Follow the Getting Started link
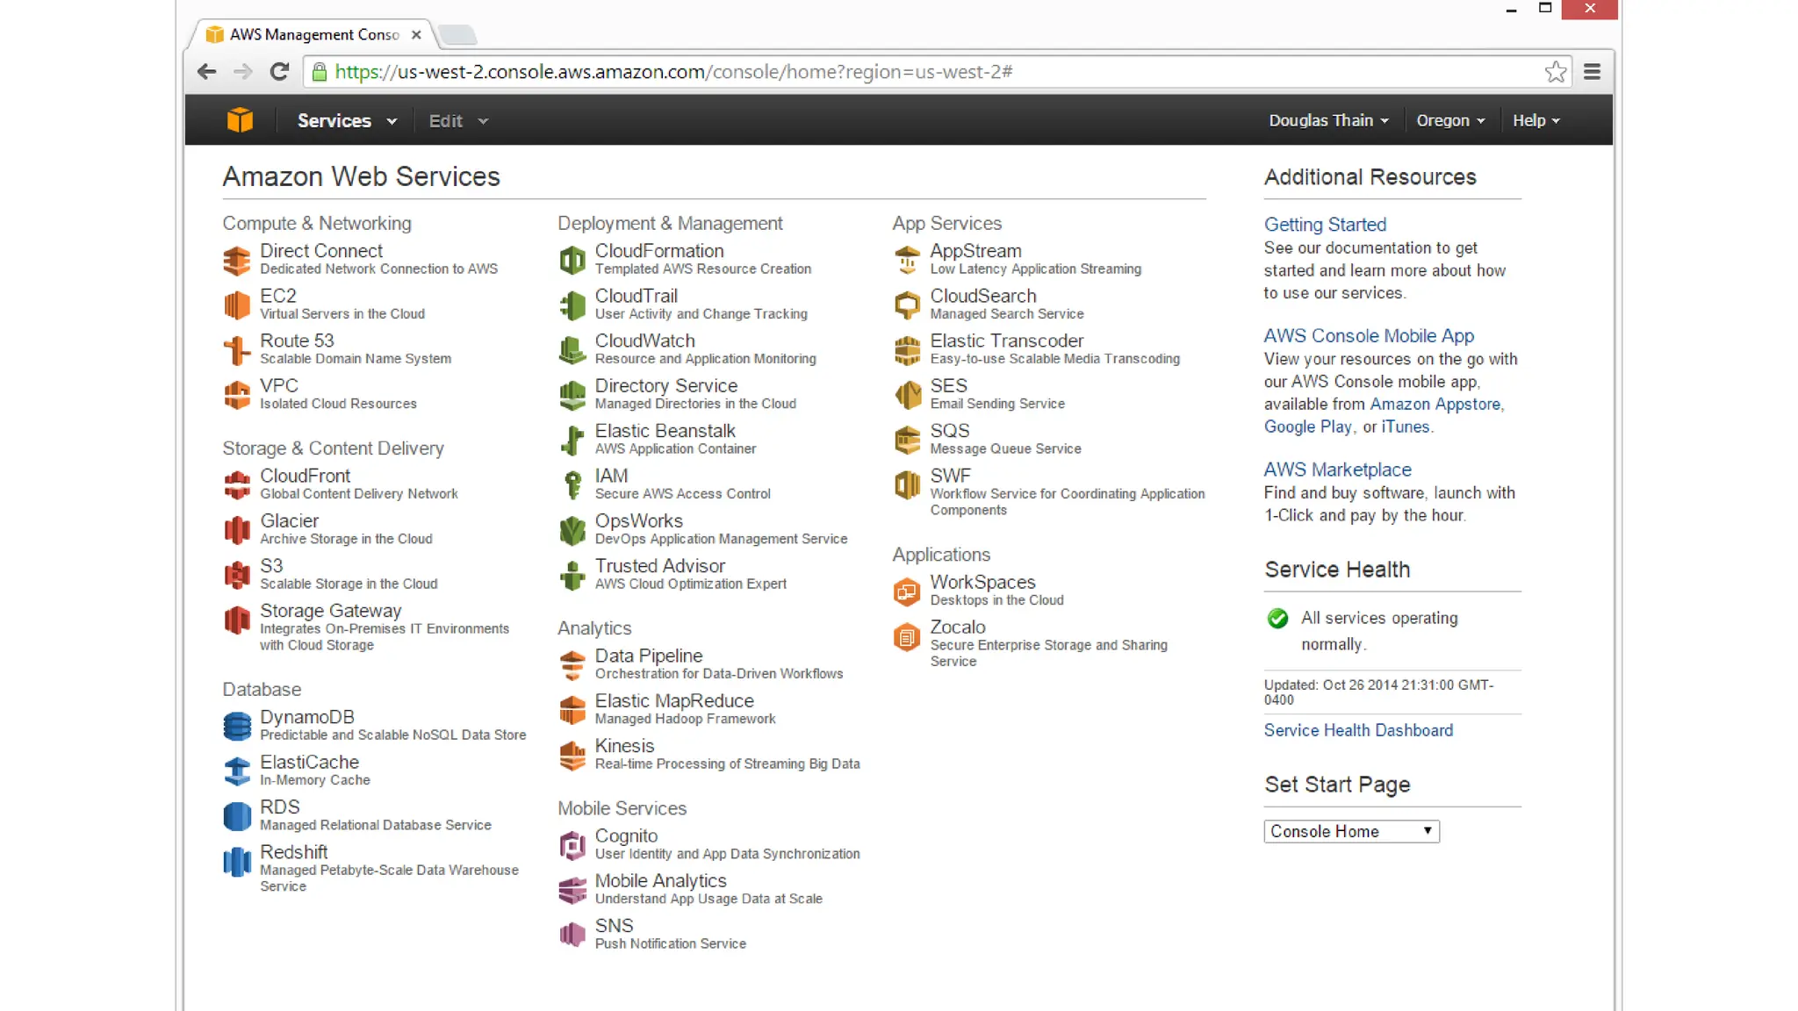The height and width of the screenshot is (1011, 1798). 1325,225
